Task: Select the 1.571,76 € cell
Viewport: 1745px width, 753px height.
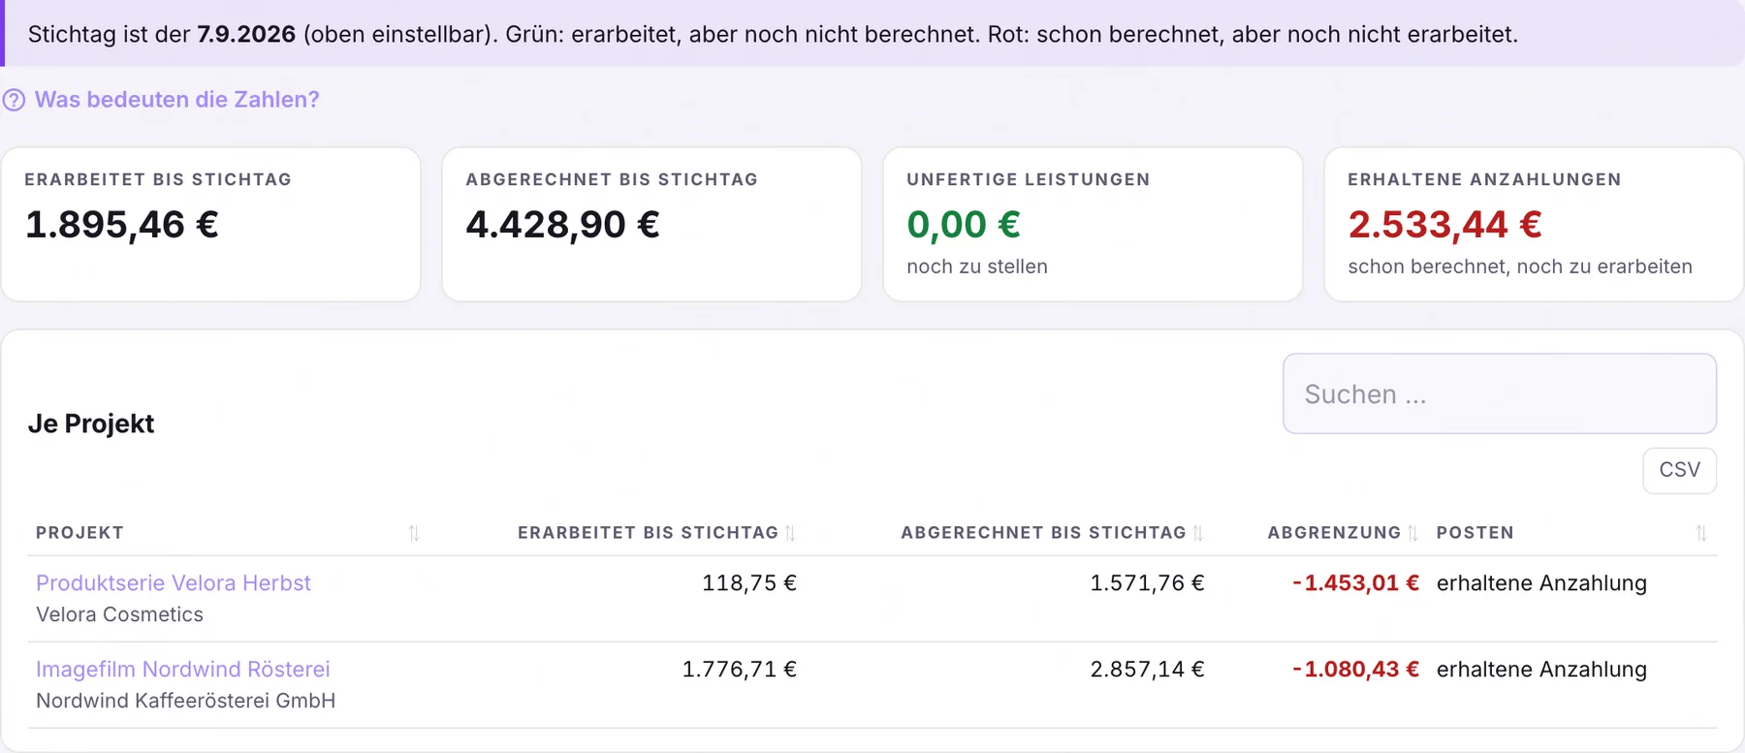Action: click(x=1147, y=583)
